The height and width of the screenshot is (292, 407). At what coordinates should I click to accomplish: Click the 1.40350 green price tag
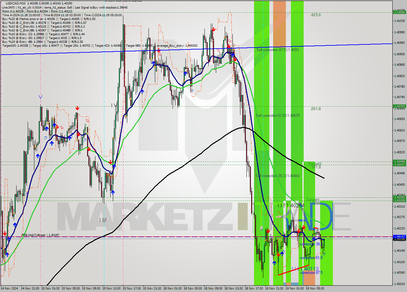[399, 197]
